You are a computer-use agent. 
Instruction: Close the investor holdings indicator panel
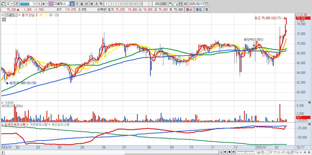(x=310, y=124)
